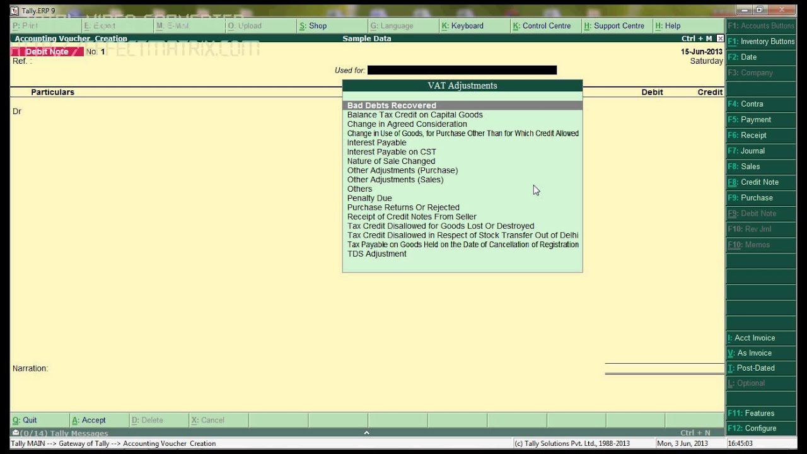
Task: Select Tax Credit Disallowed Stock Transfer Out of Delhi
Action: (x=463, y=235)
